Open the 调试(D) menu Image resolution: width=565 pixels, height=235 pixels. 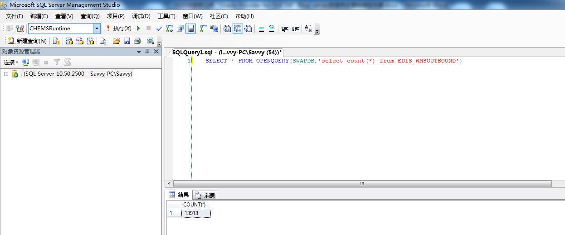point(141,16)
